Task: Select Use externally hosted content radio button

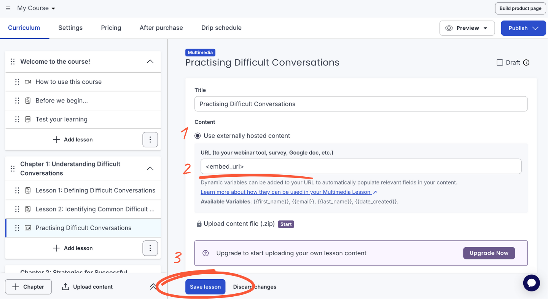Action: coord(198,136)
